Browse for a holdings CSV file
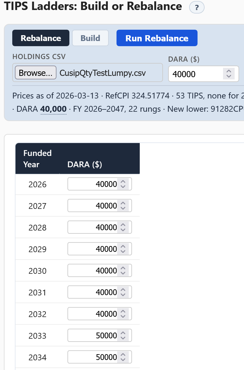This screenshot has width=244, height=370. [x=36, y=73]
